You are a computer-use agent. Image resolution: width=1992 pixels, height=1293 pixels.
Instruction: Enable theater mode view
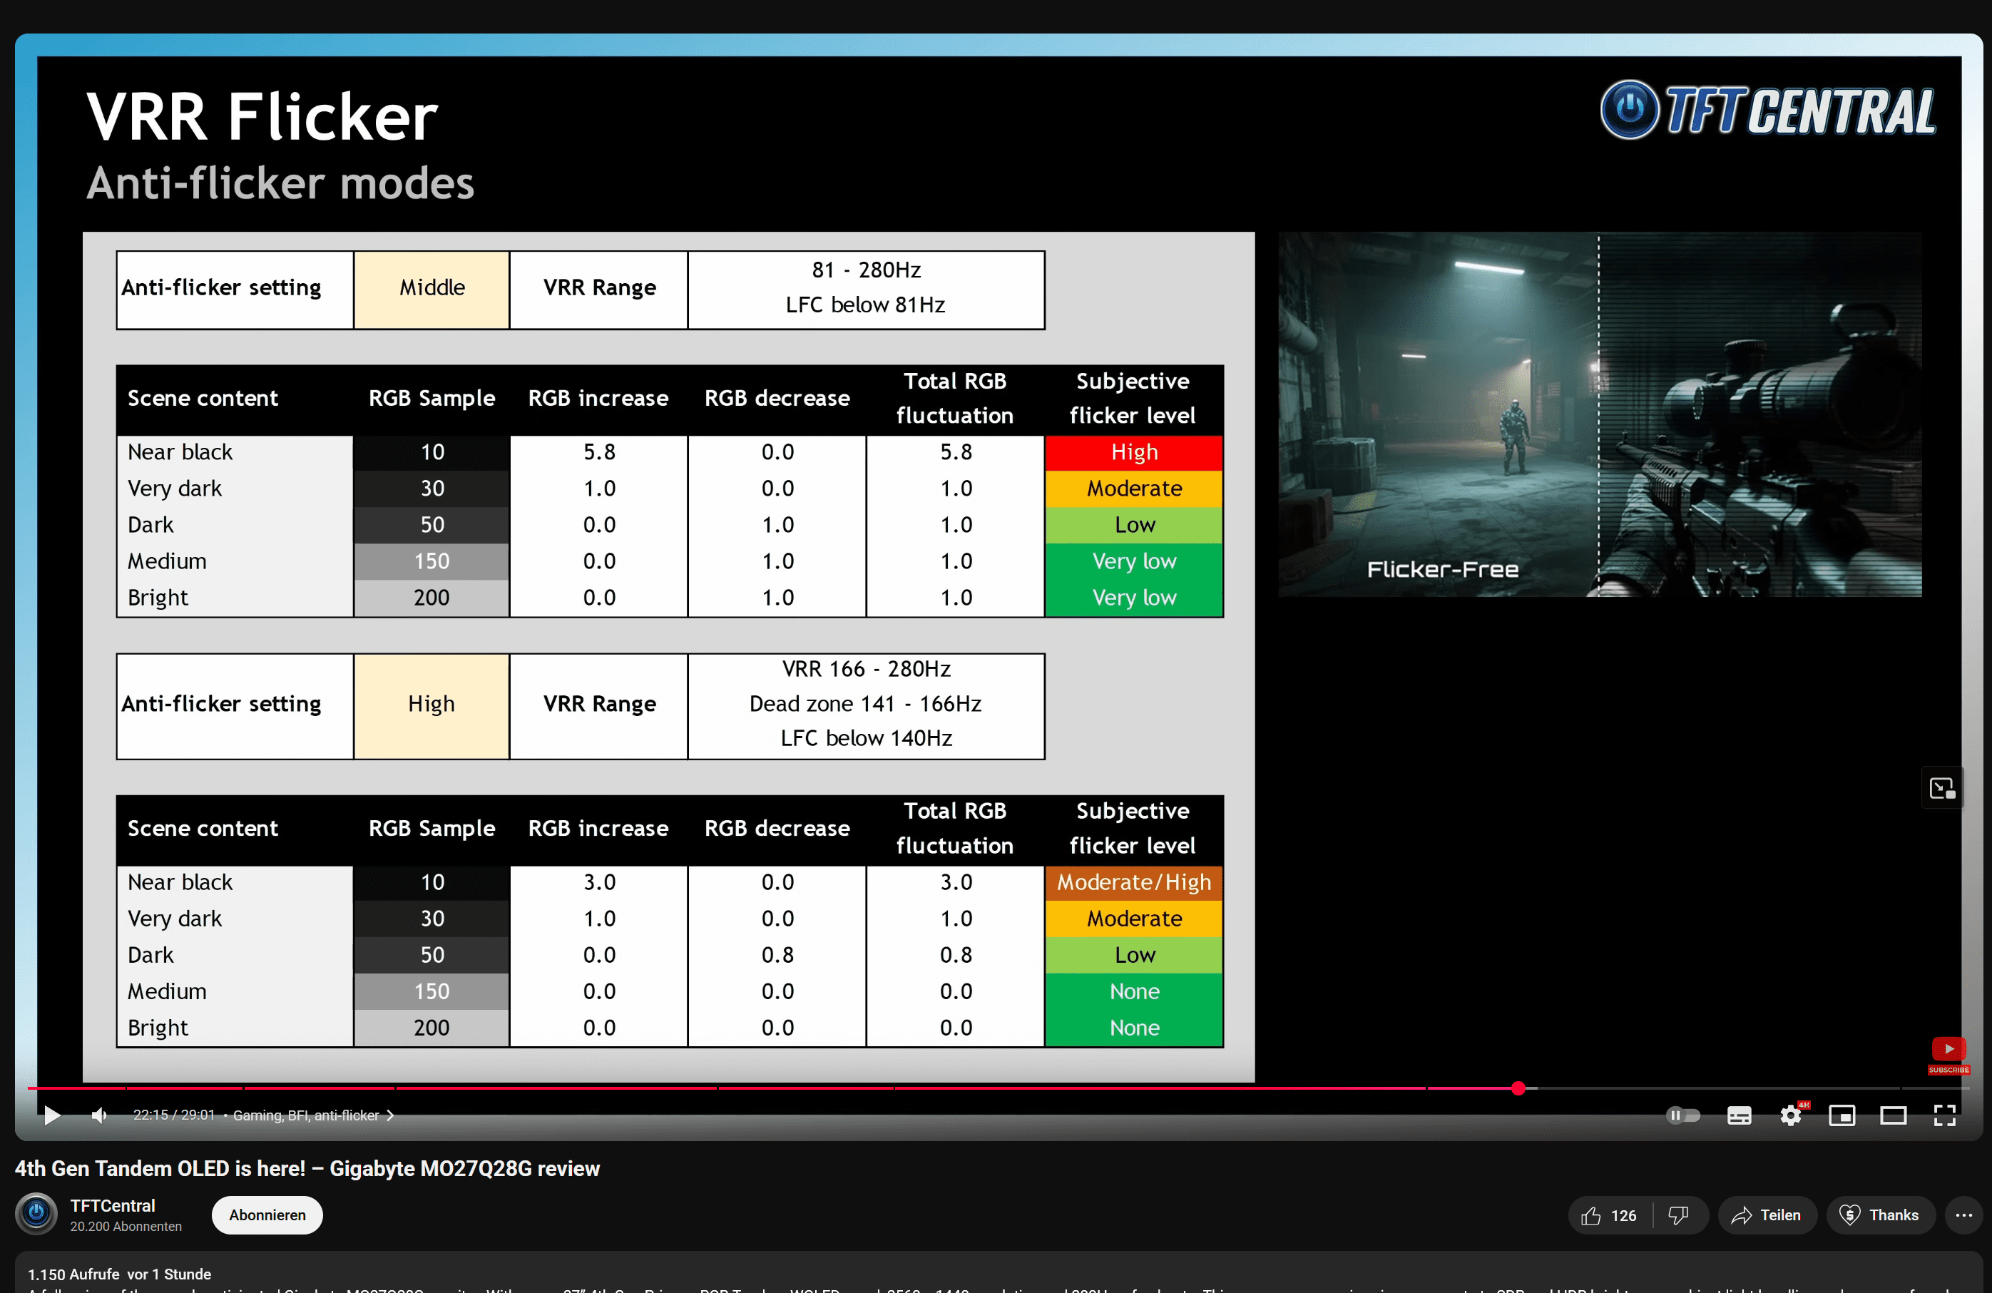pos(1892,1115)
